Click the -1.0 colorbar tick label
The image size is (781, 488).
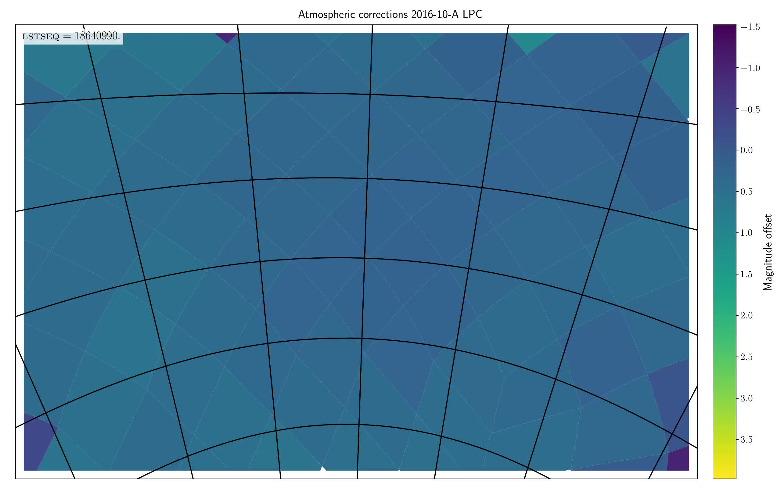coord(750,68)
